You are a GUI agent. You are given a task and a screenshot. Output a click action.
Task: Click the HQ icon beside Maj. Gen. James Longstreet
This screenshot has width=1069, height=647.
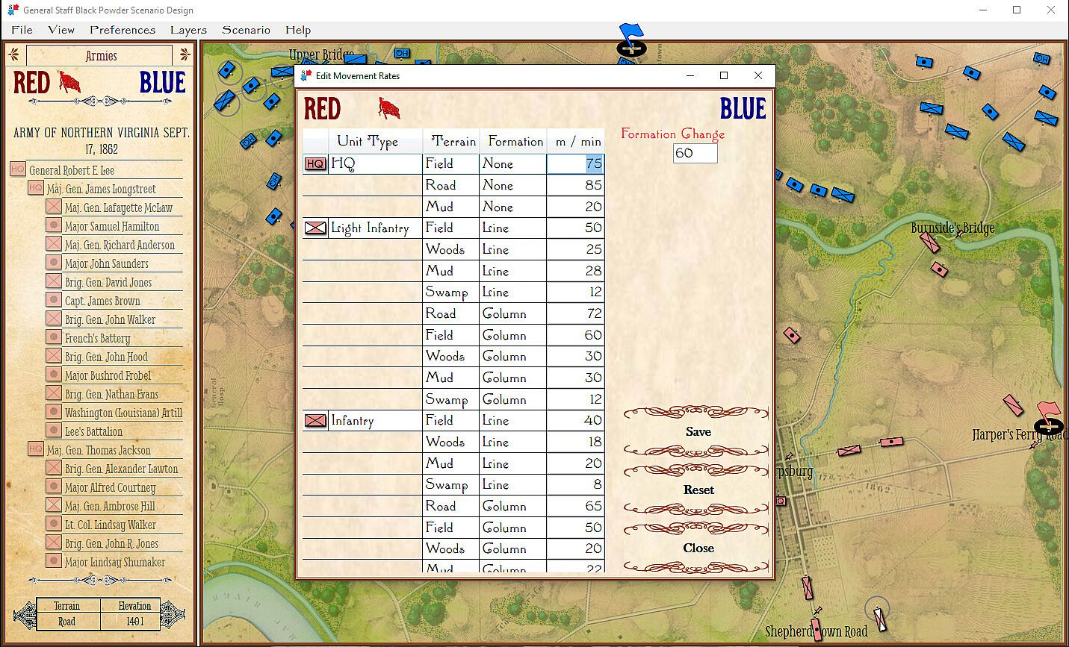pyautogui.click(x=36, y=188)
